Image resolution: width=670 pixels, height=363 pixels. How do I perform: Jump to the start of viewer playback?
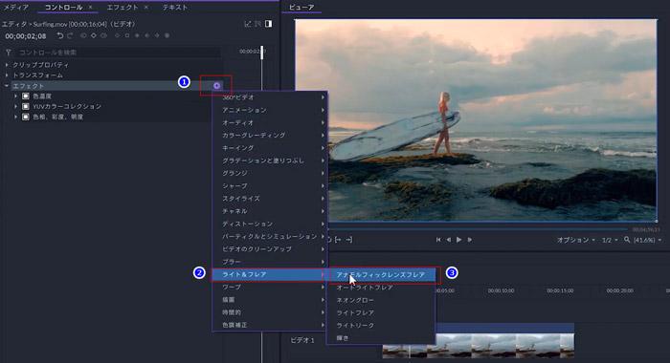click(438, 240)
